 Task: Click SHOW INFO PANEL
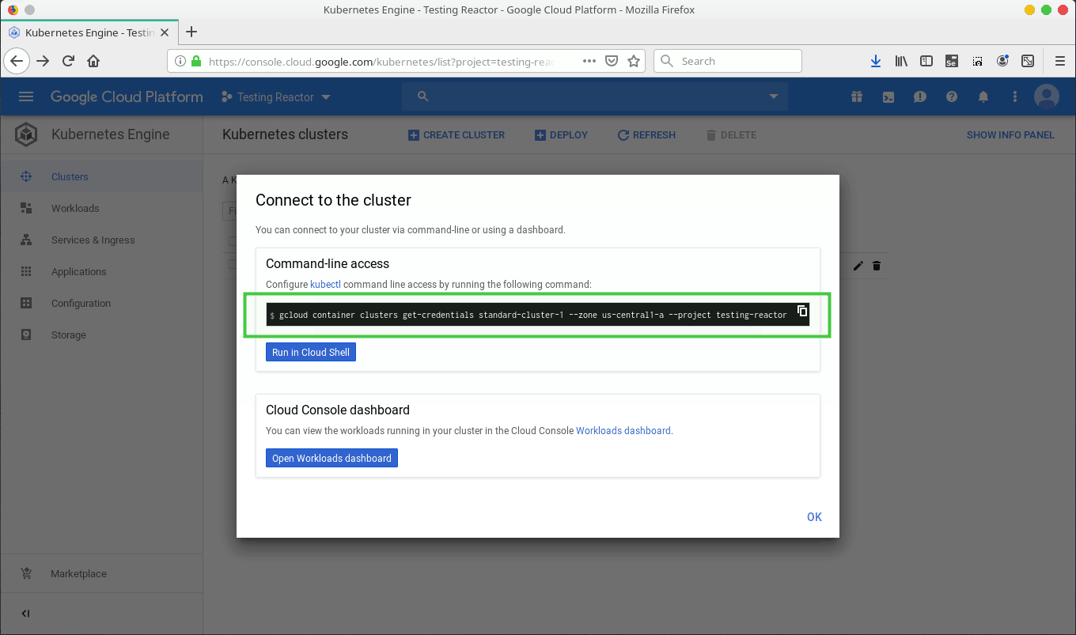[1010, 135]
